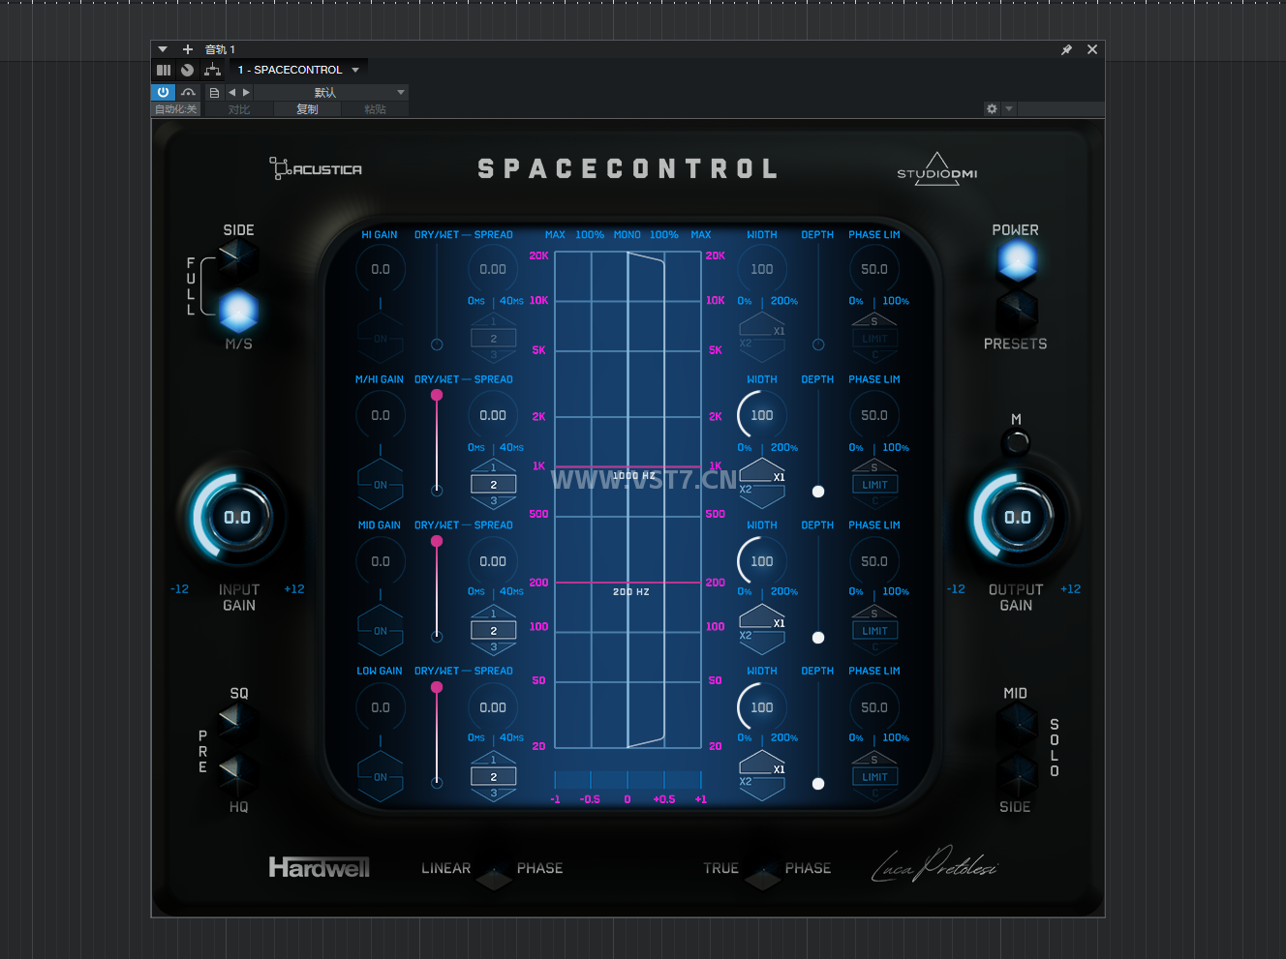Image resolution: width=1286 pixels, height=959 pixels.
Task: Click the 1000 HZ crossover line label
Action: pyautogui.click(x=634, y=475)
